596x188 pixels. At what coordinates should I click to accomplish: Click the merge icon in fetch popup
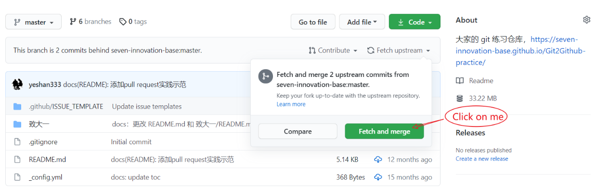[265, 77]
